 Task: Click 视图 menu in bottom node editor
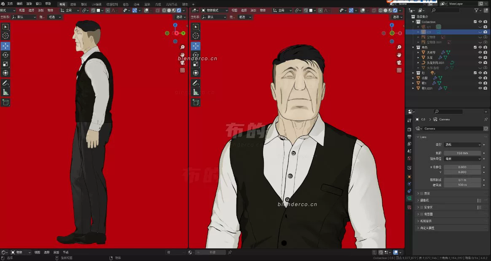click(x=37, y=252)
